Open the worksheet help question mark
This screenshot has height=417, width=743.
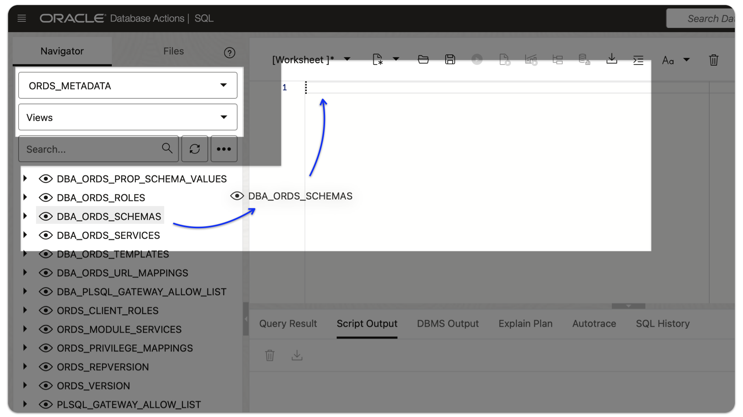(x=229, y=53)
